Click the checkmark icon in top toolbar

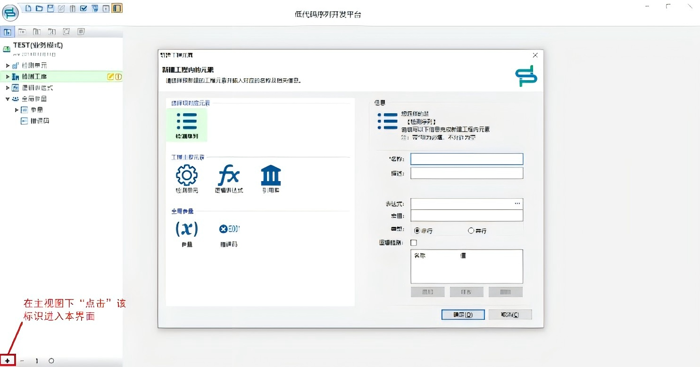click(83, 8)
